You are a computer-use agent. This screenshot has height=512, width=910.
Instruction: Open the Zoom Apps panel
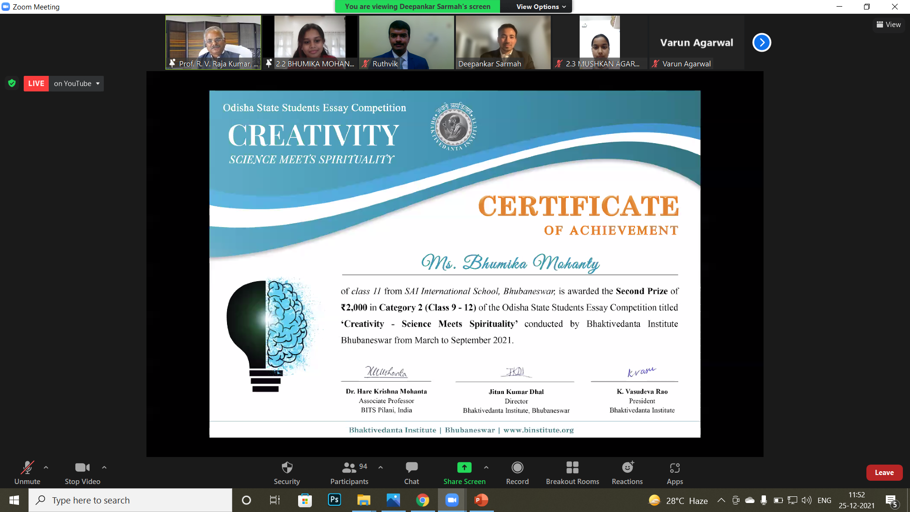coord(674,468)
